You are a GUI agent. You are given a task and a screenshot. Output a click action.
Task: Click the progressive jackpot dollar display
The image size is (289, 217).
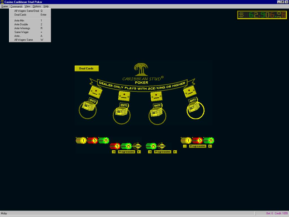262,15
